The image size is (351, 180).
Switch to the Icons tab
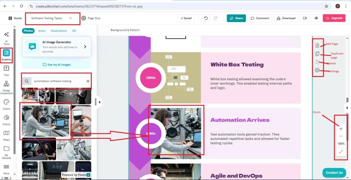(42, 31)
